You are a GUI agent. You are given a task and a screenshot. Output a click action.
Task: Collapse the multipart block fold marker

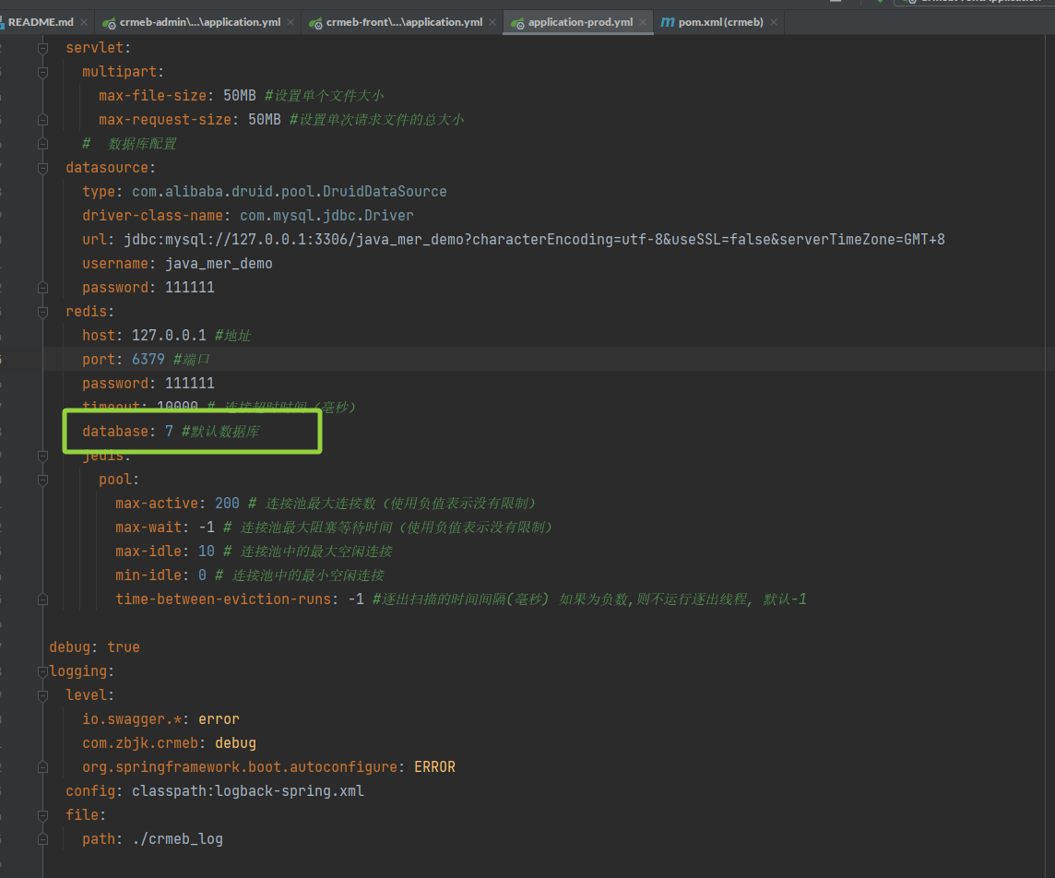pyautogui.click(x=42, y=72)
